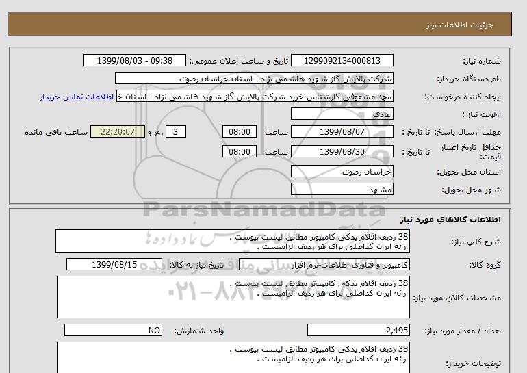This screenshot has width=527, height=373.
Task: Click the 08:00 time field next to 1399/08/07
Action: pyautogui.click(x=240, y=131)
